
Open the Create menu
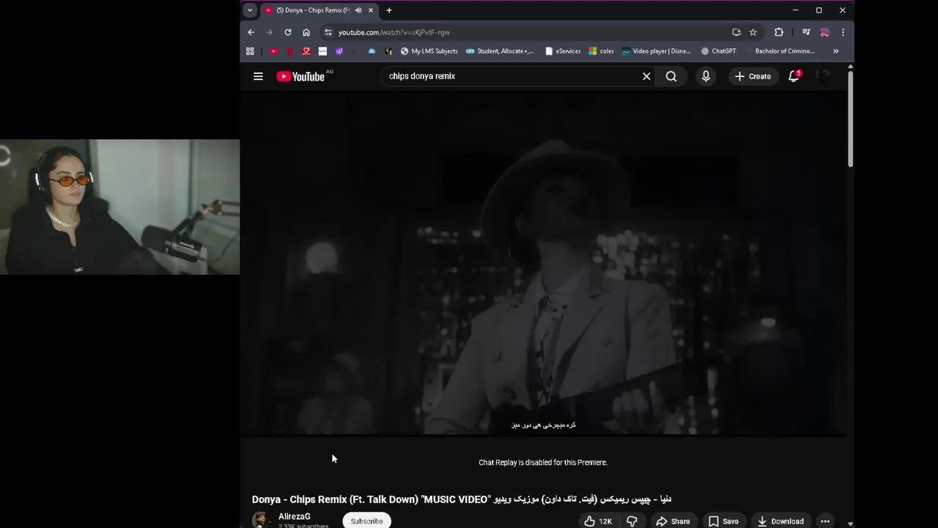click(x=753, y=76)
